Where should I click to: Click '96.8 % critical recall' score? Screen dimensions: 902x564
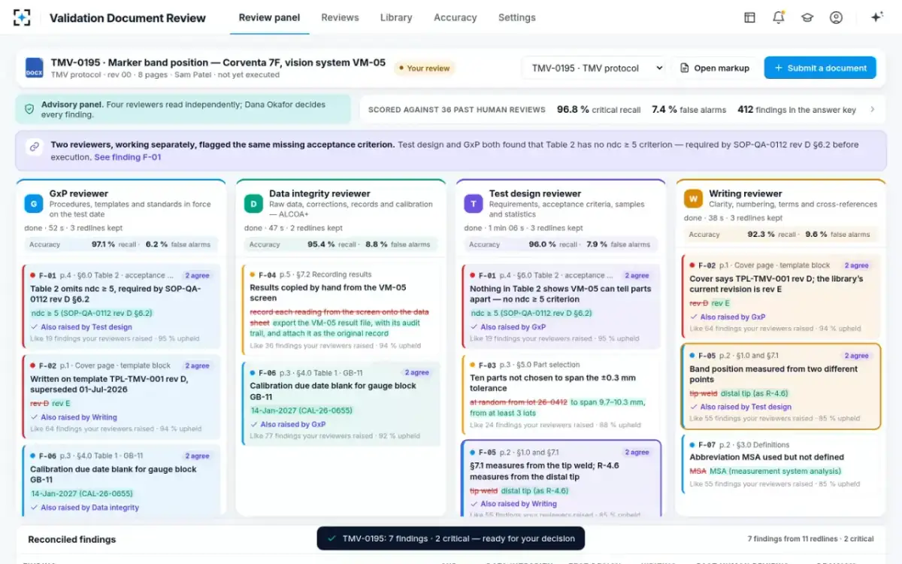598,110
